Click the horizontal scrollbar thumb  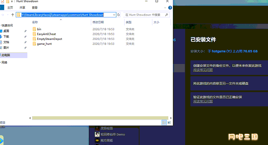100,118
